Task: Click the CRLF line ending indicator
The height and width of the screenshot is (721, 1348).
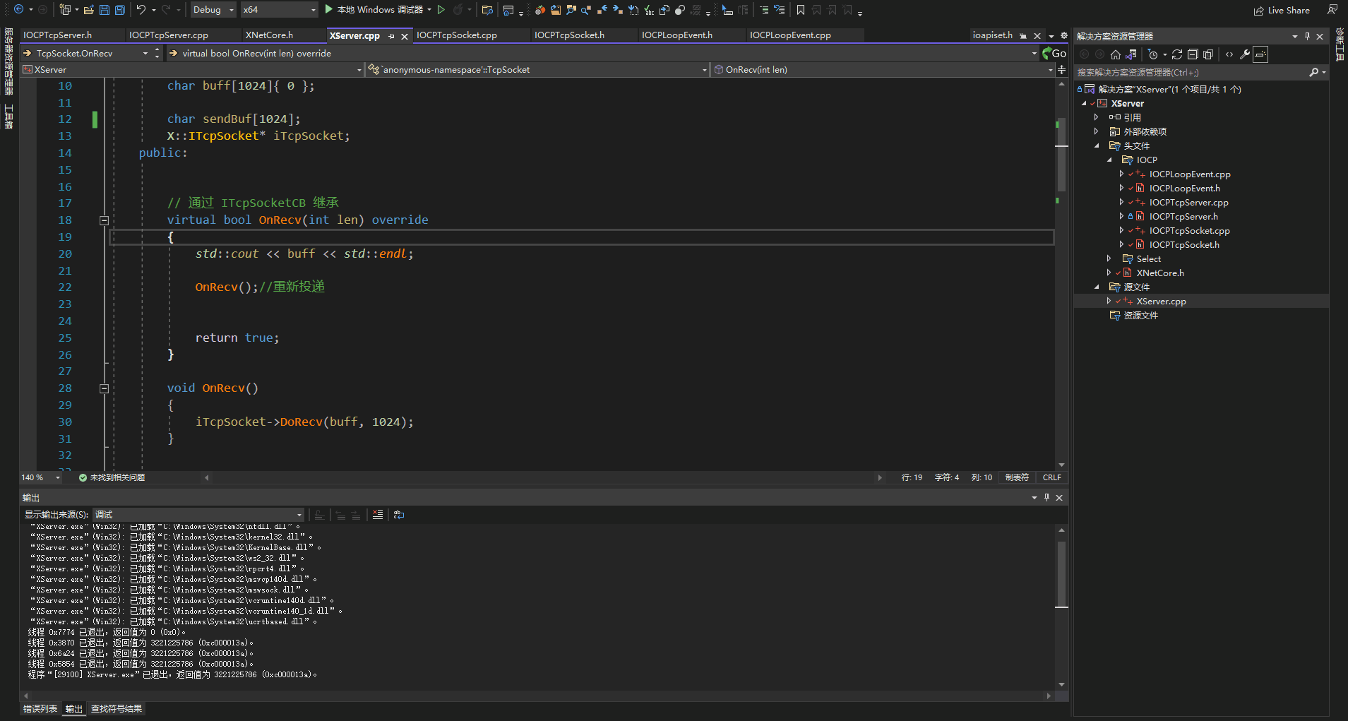Action: (x=1051, y=477)
